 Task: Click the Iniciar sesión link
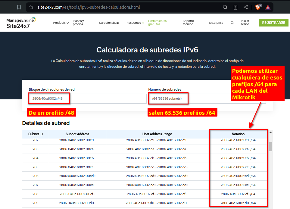[245, 23]
